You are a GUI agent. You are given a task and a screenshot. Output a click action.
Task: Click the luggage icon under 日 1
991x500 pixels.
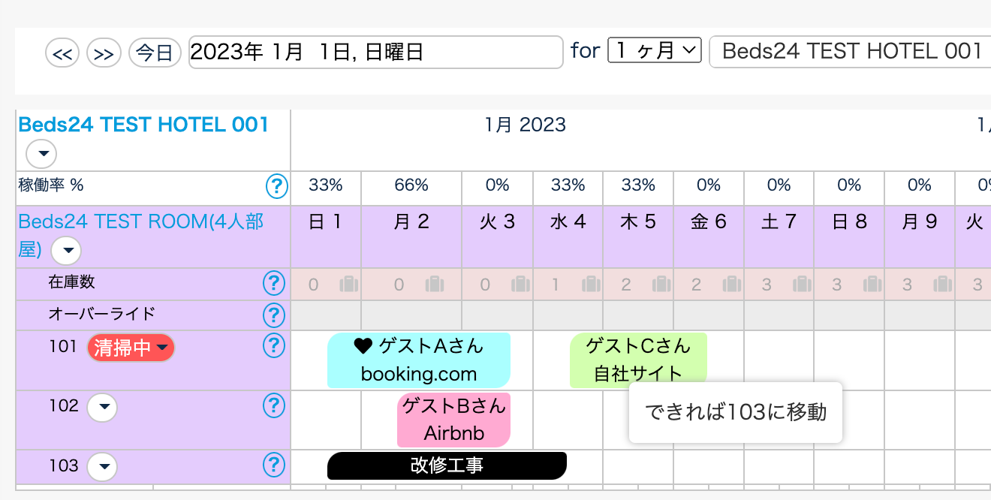[347, 285]
